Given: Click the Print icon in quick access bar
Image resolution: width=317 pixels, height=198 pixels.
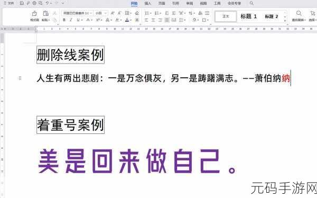Looking at the screenshot, I should coord(34,3).
